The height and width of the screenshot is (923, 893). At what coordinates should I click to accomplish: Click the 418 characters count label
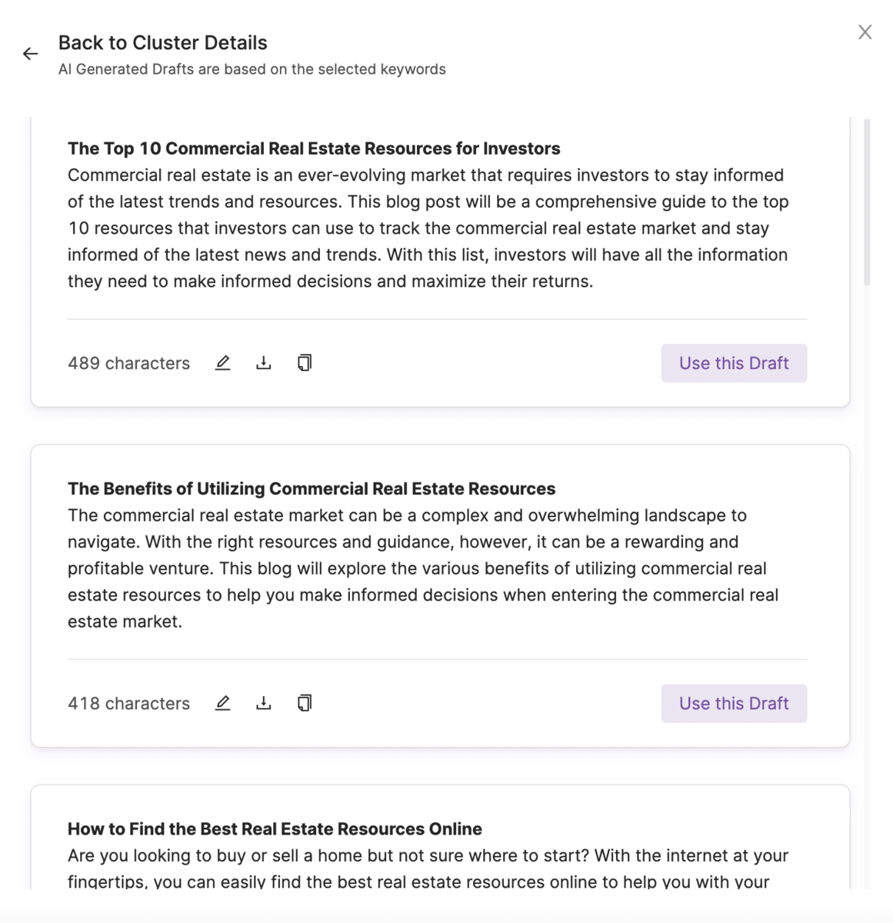pos(128,703)
